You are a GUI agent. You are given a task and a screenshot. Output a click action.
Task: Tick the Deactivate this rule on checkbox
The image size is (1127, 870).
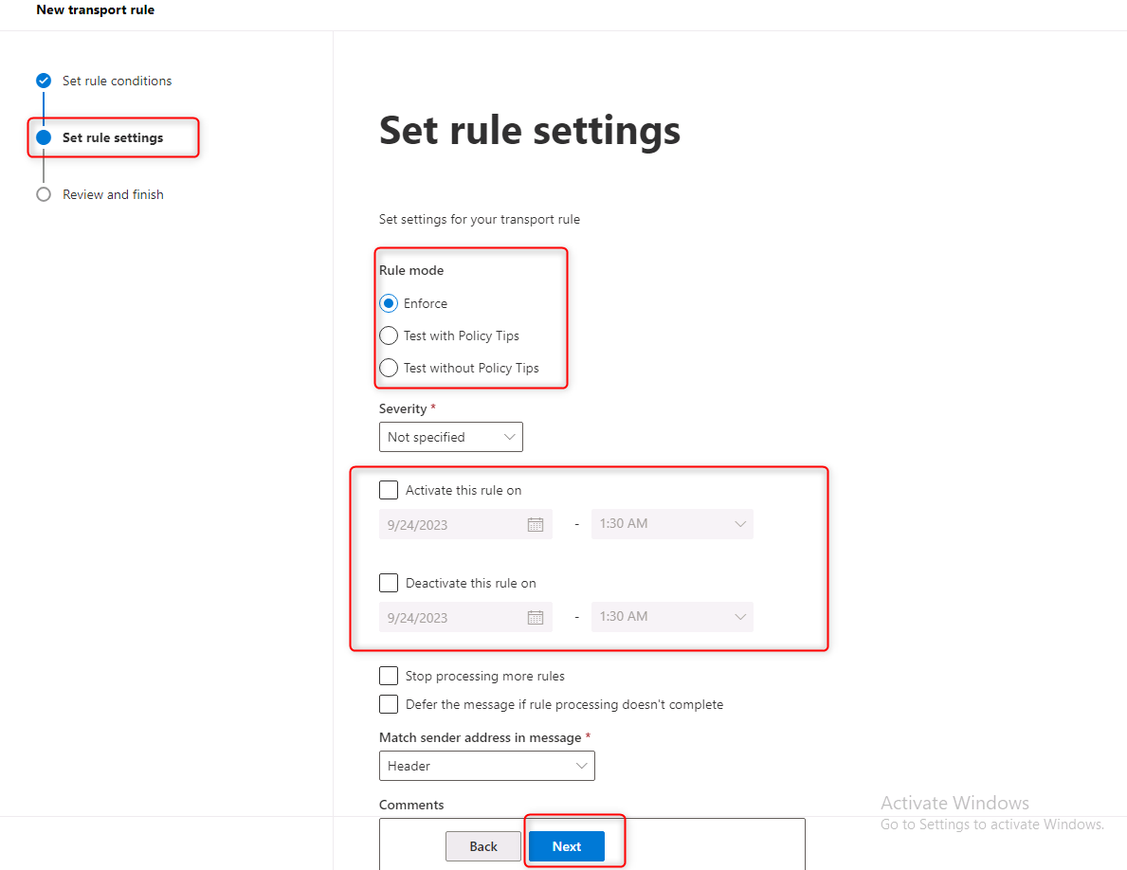389,583
